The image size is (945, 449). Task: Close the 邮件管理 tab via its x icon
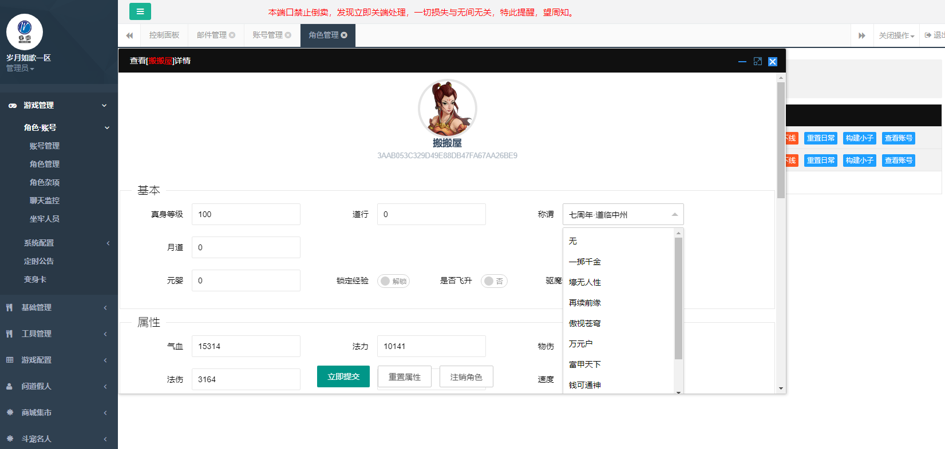(x=232, y=35)
